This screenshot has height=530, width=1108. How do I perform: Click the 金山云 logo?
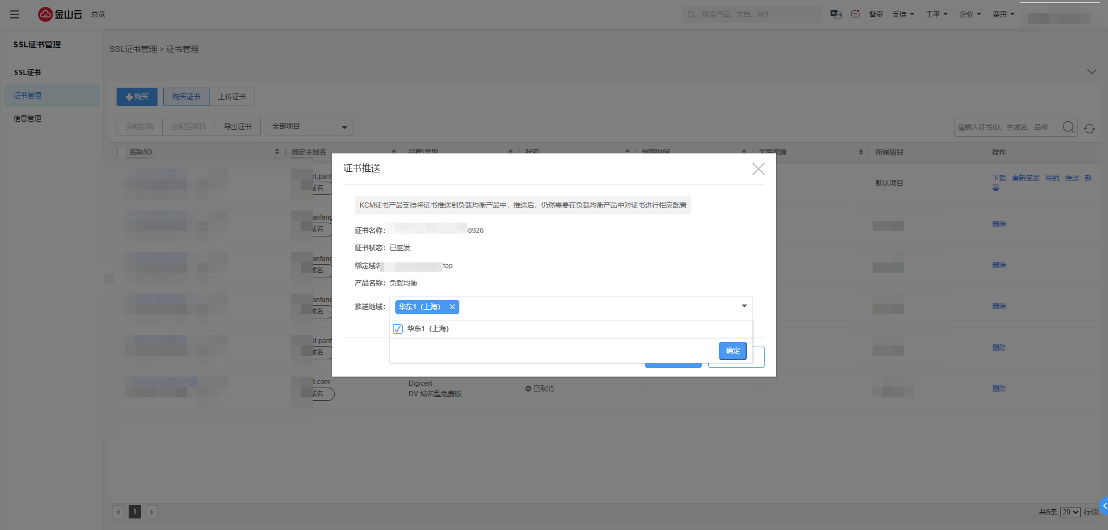tap(60, 14)
